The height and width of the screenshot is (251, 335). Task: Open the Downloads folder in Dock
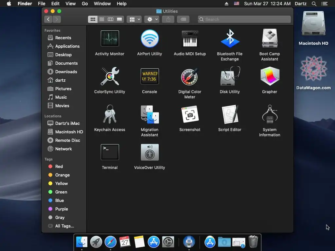click(x=224, y=242)
